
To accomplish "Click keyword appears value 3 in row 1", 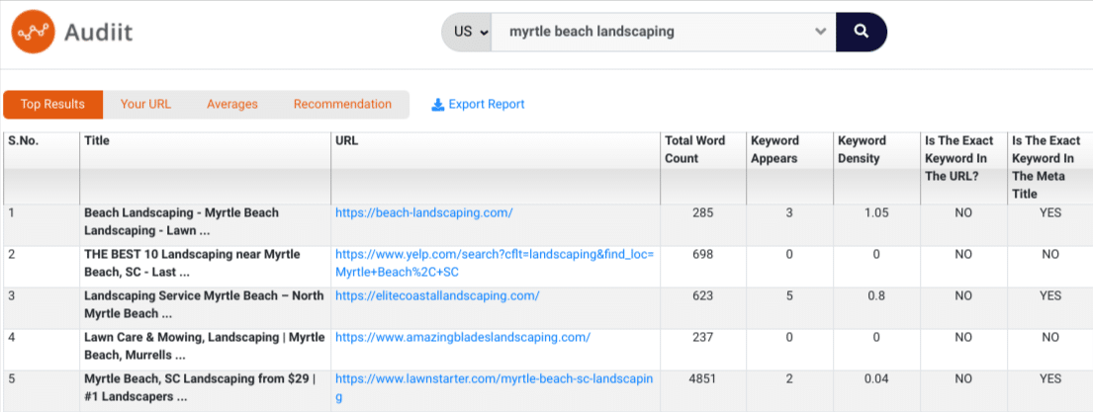I will (789, 213).
